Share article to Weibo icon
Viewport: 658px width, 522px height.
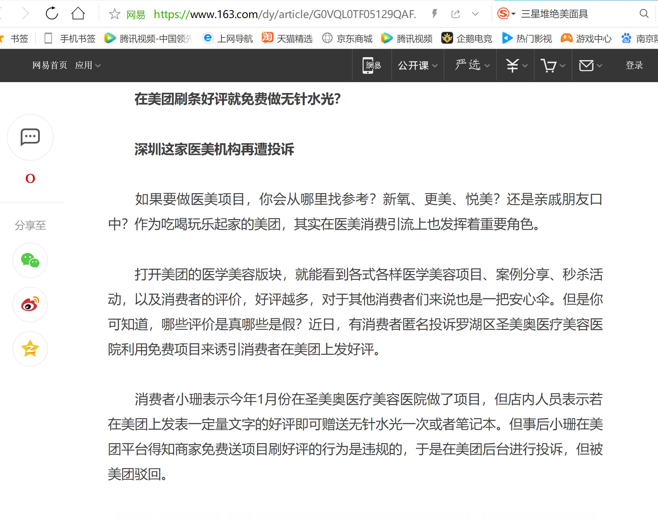point(30,305)
